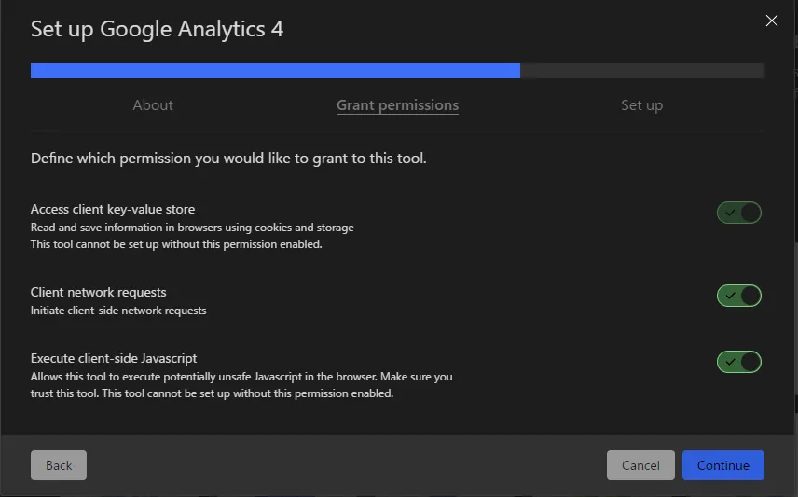Disable the Client network requests switch

[x=739, y=296]
